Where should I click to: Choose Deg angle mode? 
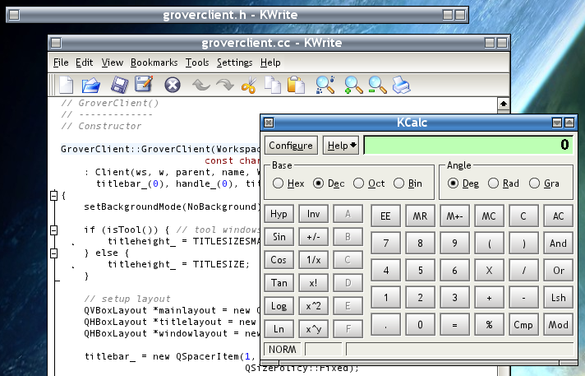click(463, 183)
